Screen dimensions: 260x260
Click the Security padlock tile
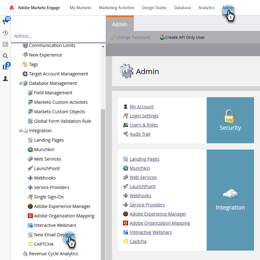click(x=230, y=120)
